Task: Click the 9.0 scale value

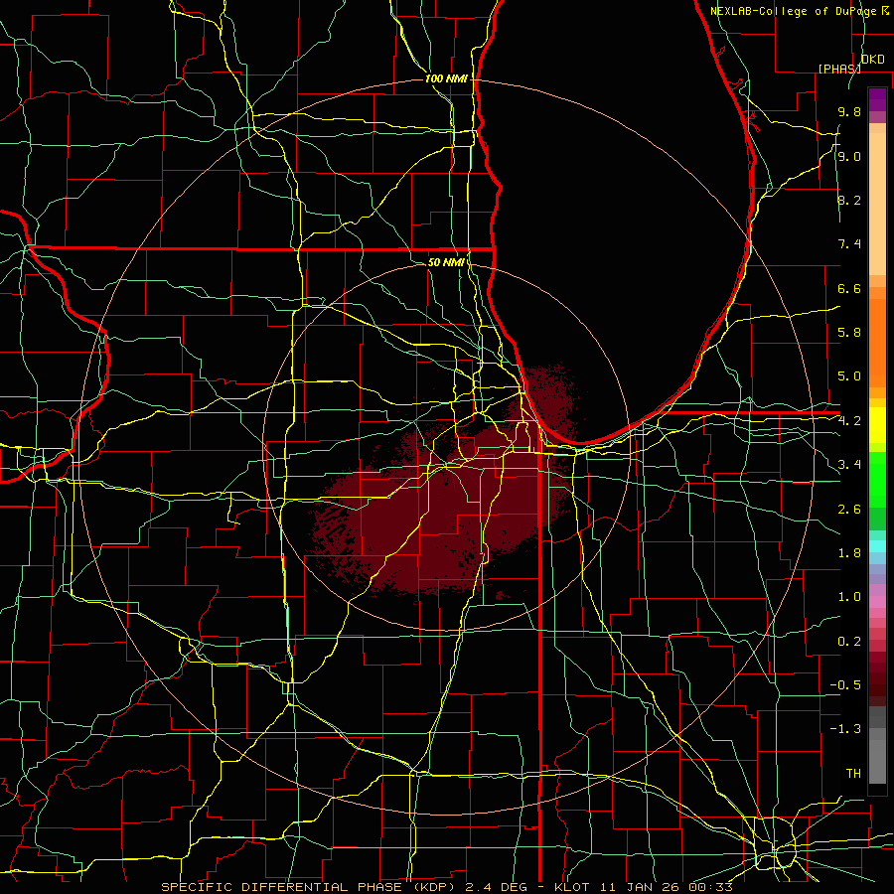Action: point(849,156)
